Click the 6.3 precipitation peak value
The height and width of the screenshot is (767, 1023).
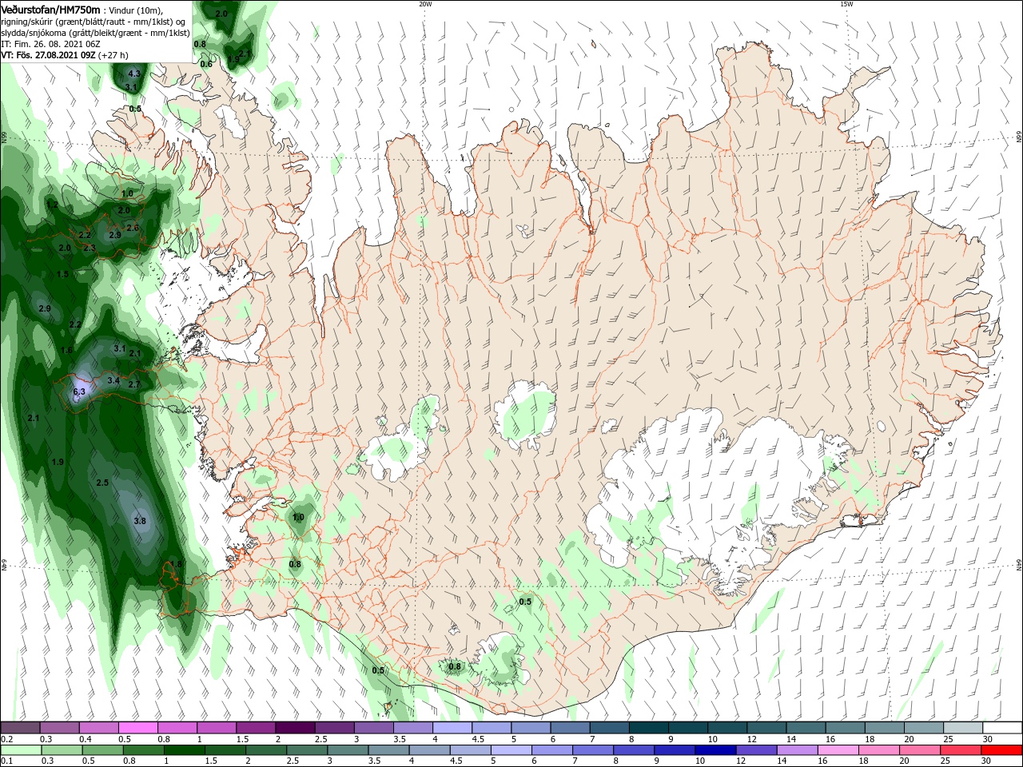(x=79, y=392)
